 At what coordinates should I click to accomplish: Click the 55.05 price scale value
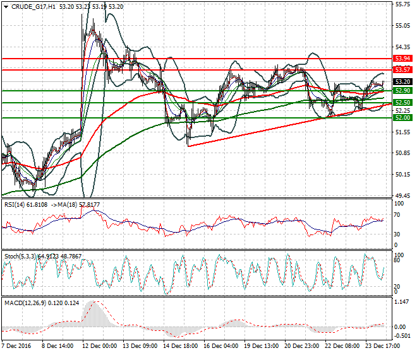(x=402, y=26)
